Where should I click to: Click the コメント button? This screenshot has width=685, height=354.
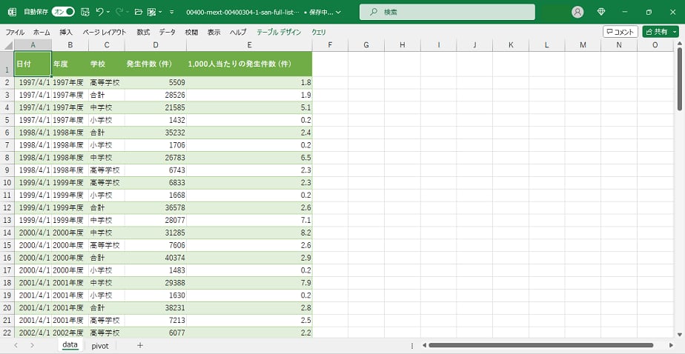[620, 32]
